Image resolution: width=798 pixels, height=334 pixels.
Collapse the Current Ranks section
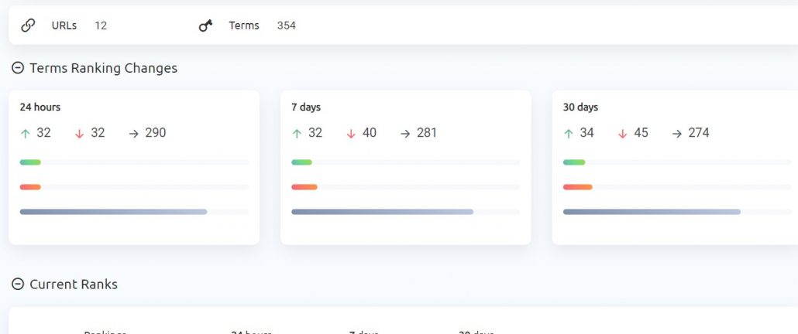coord(18,285)
